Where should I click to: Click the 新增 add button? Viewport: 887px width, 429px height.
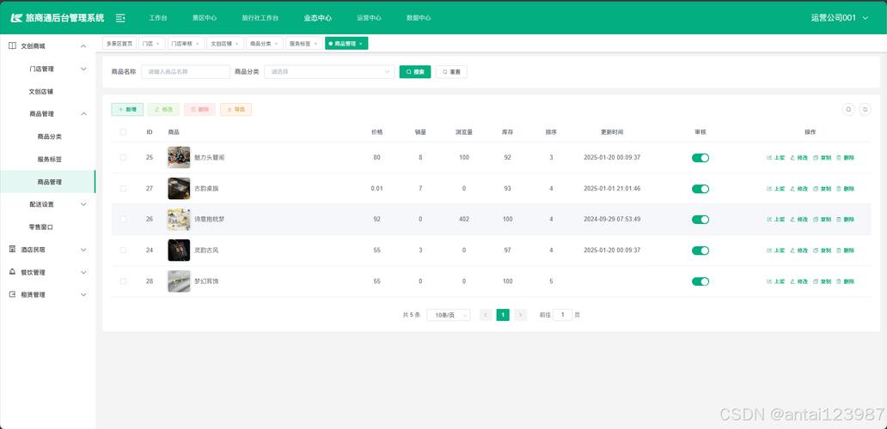(x=127, y=110)
